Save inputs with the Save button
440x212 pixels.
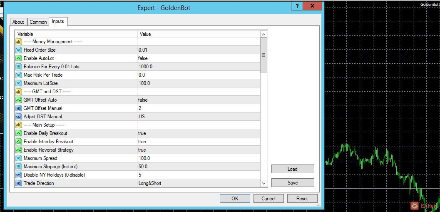tap(293, 183)
